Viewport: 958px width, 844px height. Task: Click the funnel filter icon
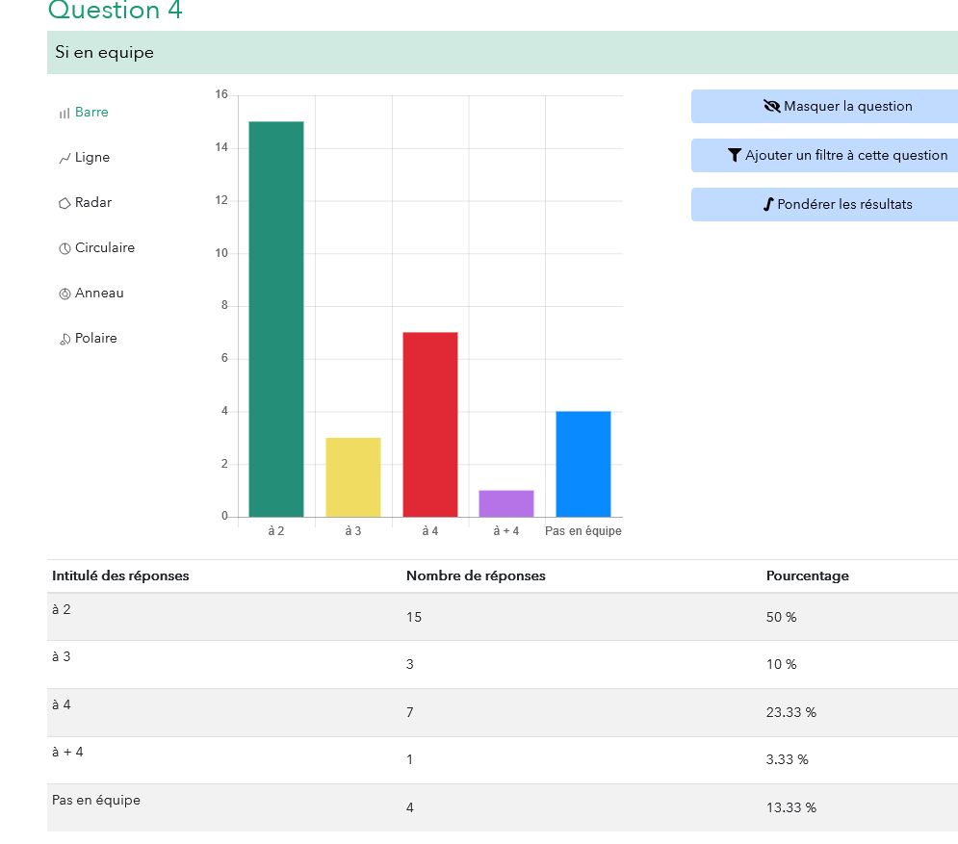point(735,155)
